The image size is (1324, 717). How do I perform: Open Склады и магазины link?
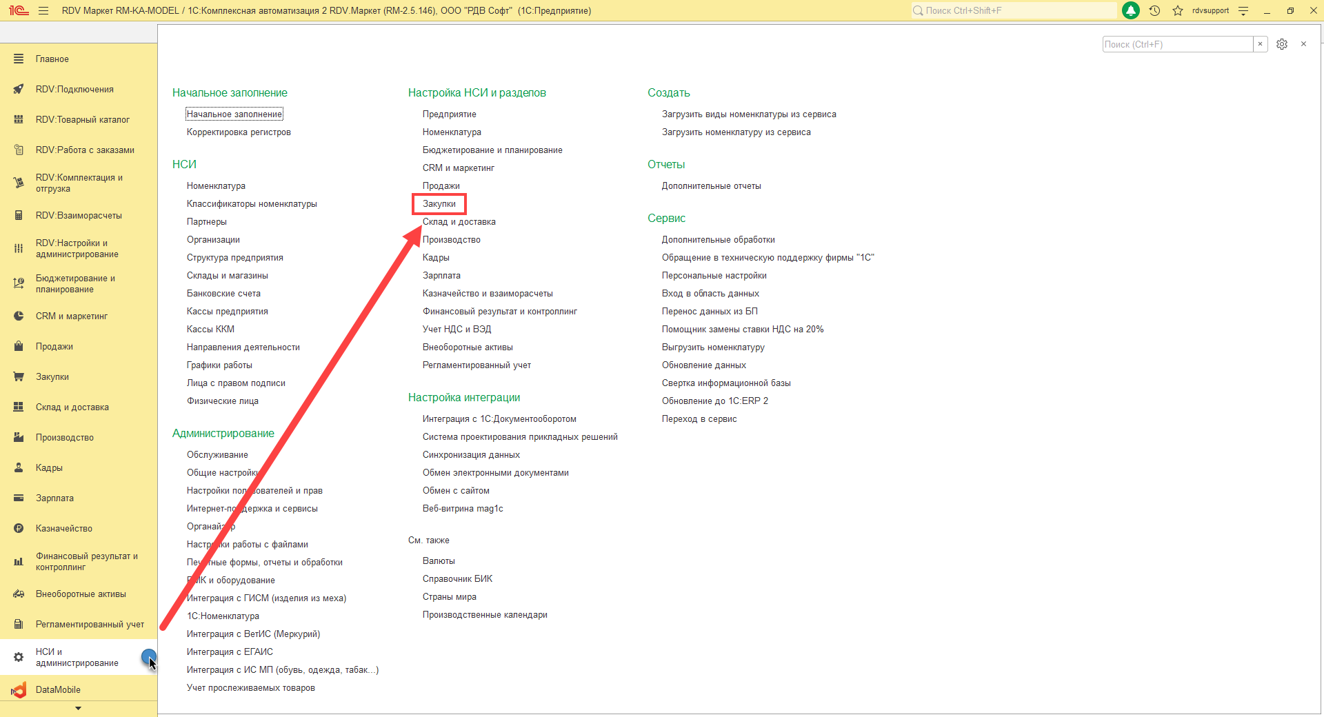tap(228, 276)
